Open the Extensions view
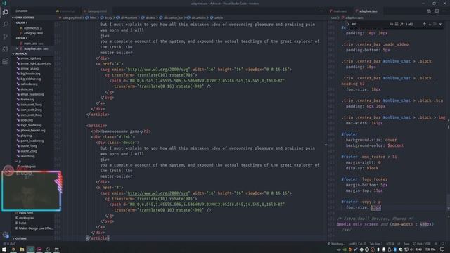Screen dimensions: 450x253 point(5,61)
